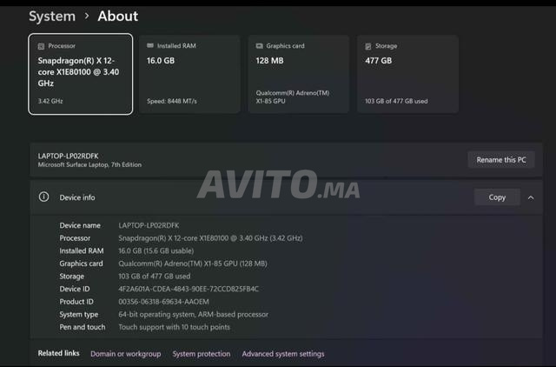Click the Pen and touch row label

pyautogui.click(x=83, y=327)
